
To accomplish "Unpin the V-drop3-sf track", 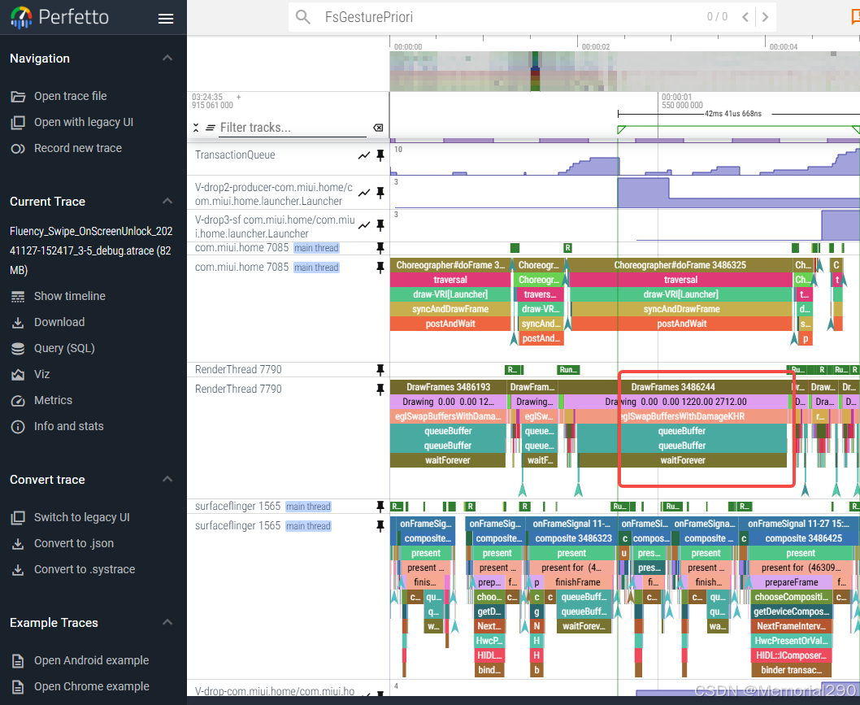I will [380, 225].
